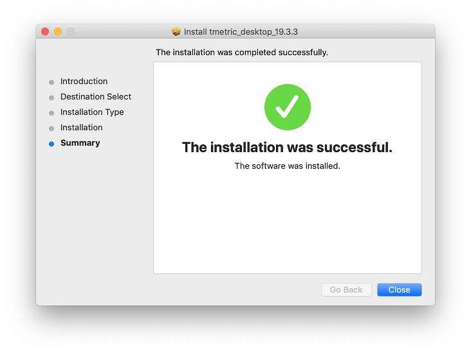471x353 pixels.
Task: Click the grey bullet beside Installation Type
Action: tap(51, 113)
